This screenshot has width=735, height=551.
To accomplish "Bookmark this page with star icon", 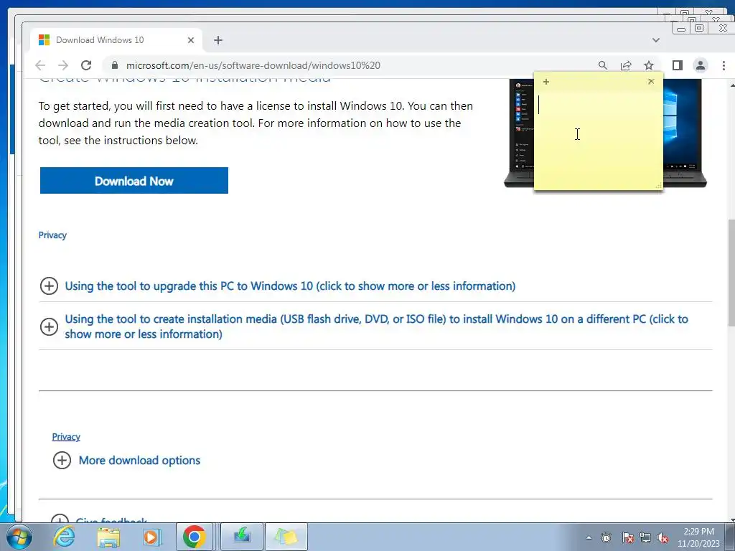I will coord(649,65).
